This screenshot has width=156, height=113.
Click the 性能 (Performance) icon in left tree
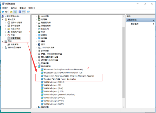click(x=9, y=35)
